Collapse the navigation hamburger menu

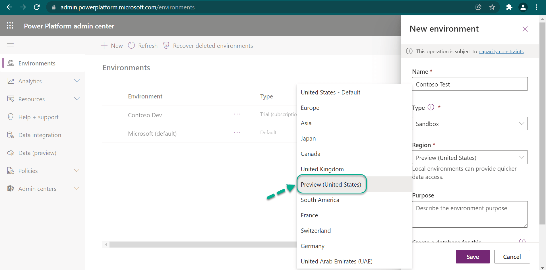(10, 45)
